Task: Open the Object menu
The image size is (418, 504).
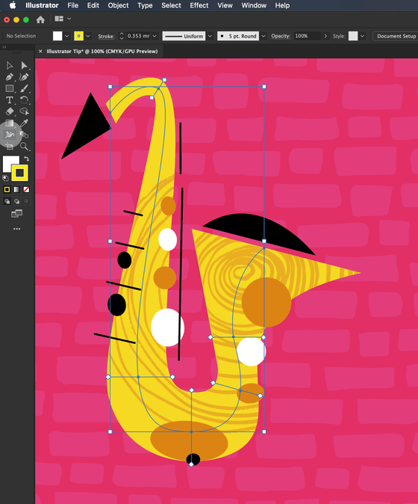Action: [x=118, y=5]
